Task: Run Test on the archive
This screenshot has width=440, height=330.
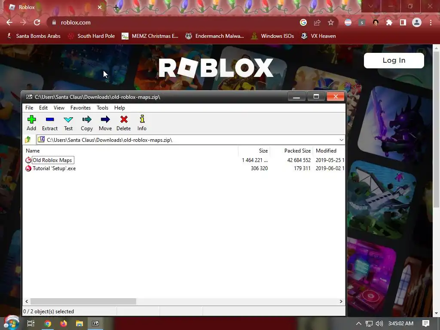Action: click(68, 123)
